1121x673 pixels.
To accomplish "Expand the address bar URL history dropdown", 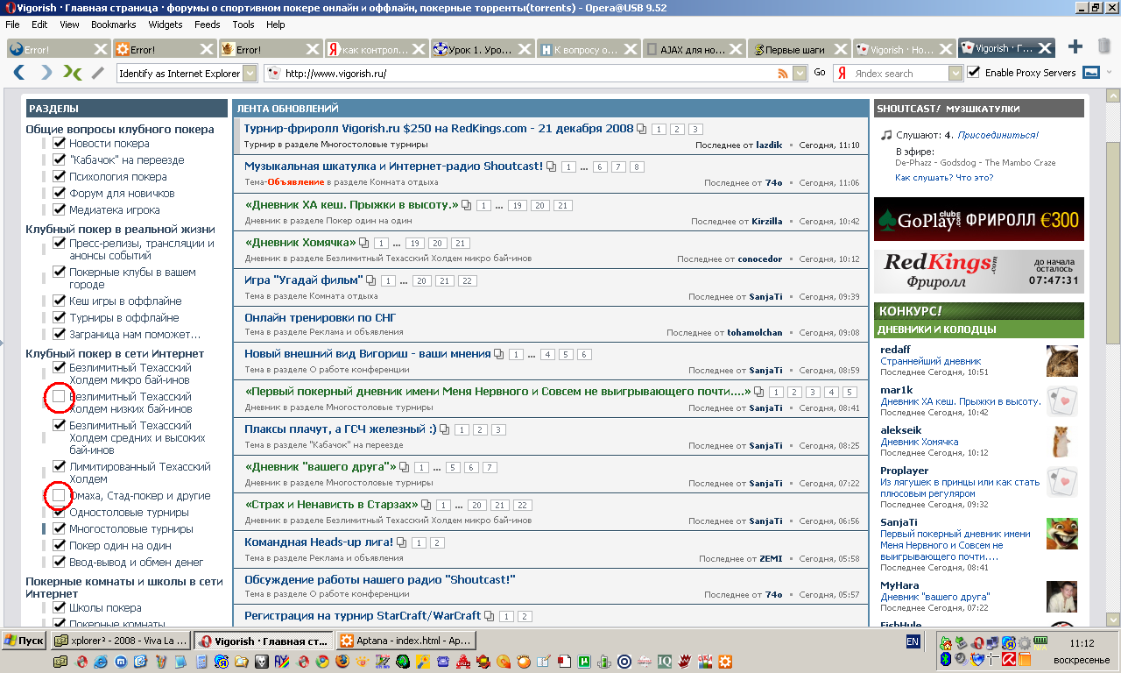I will pyautogui.click(x=800, y=74).
